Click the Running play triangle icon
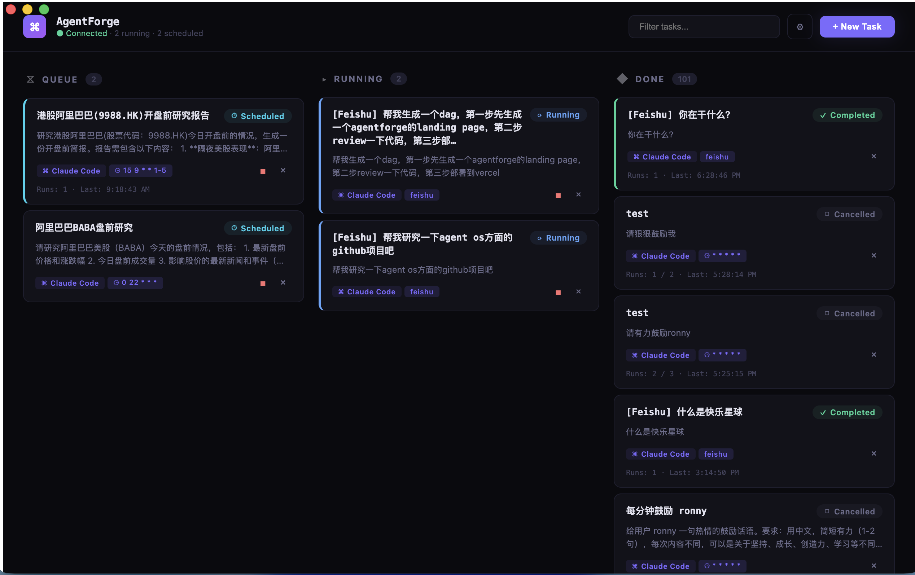915x575 pixels. coord(324,79)
